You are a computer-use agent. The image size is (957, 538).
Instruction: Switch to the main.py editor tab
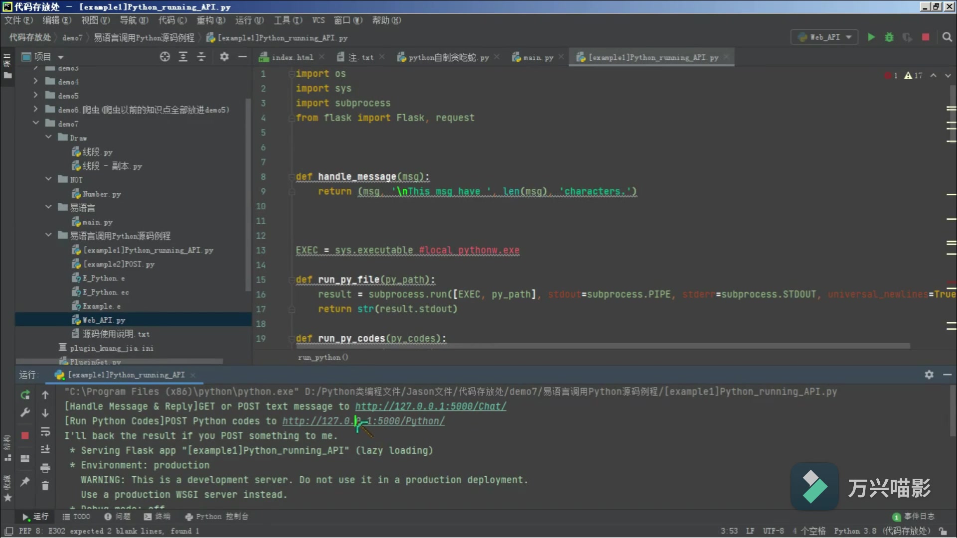[538, 57]
